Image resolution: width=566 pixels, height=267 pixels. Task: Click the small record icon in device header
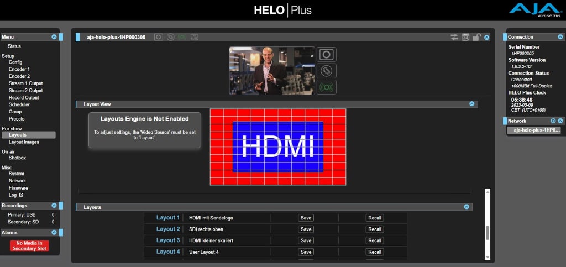click(159, 37)
